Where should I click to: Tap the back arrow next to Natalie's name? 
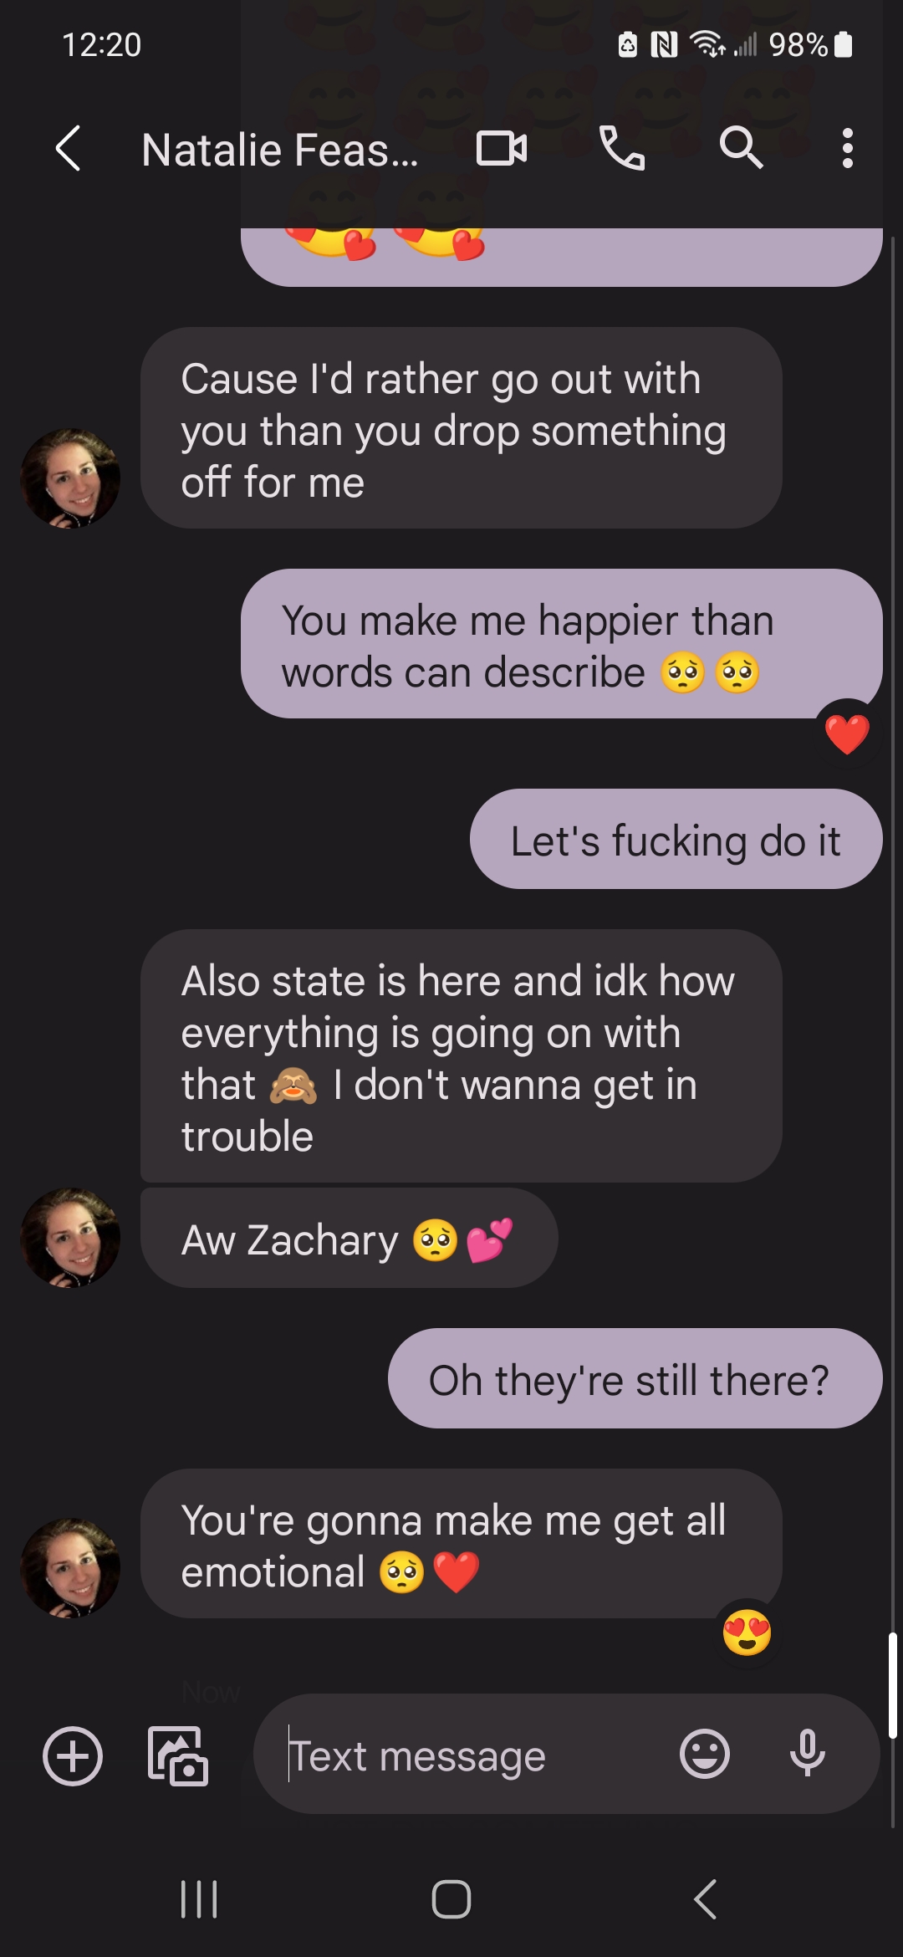pyautogui.click(x=68, y=149)
